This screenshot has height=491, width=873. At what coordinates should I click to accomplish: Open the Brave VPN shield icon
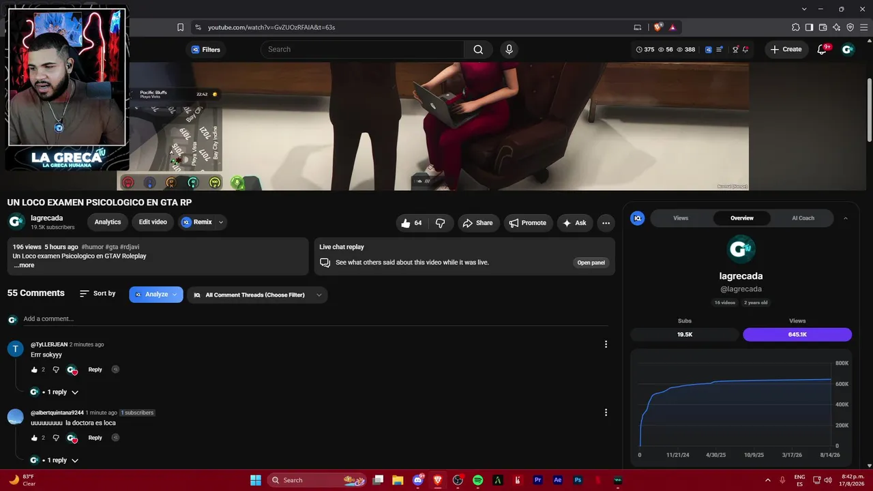coord(850,27)
